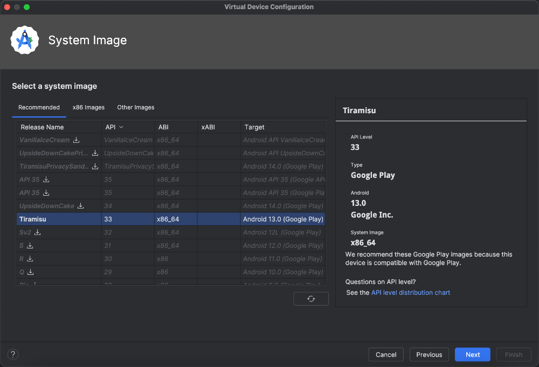The image size is (539, 367).
Task: Click the x86 ABI cell in Q row
Action: [x=176, y=272]
